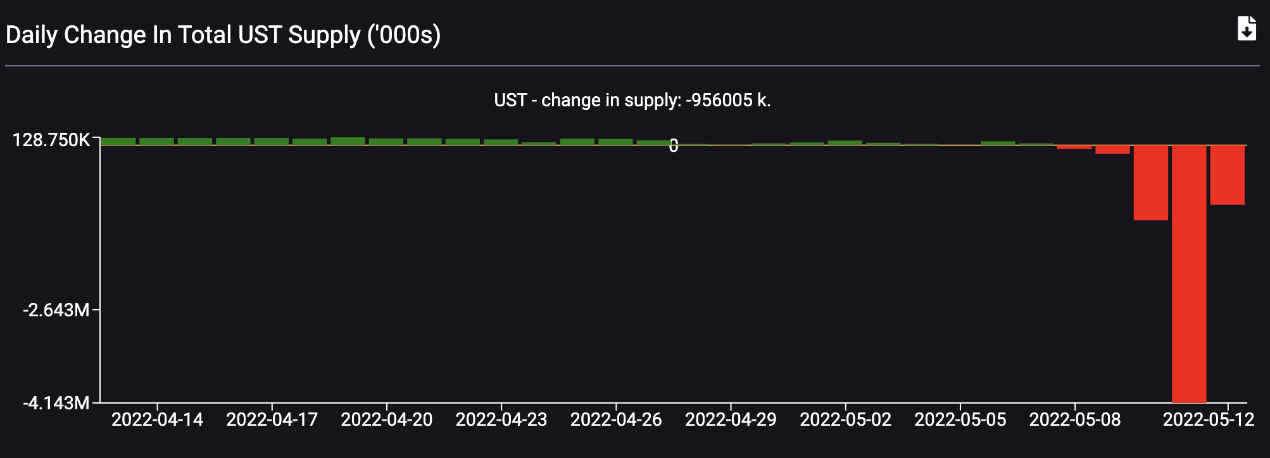
Task: Click the 2022-05-12 axis label
Action: point(1209,420)
